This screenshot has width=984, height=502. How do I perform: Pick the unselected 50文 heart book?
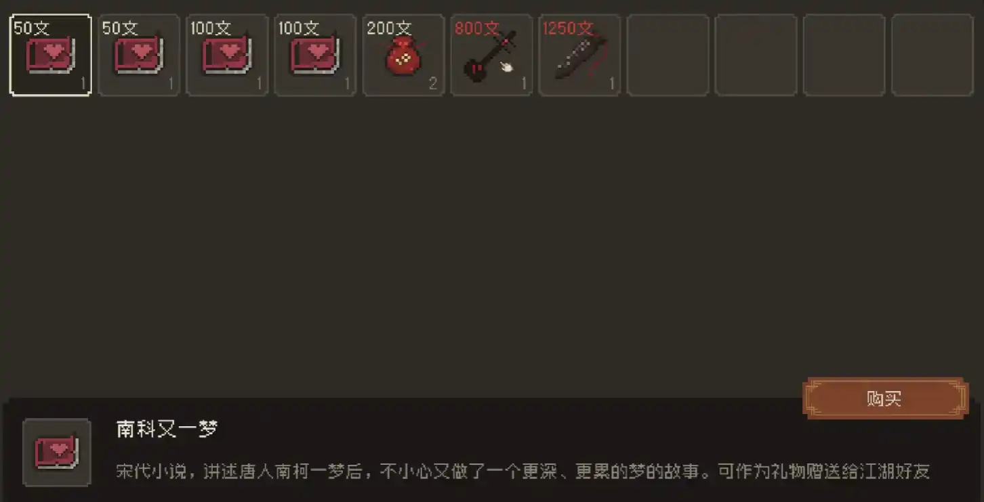[x=139, y=55]
